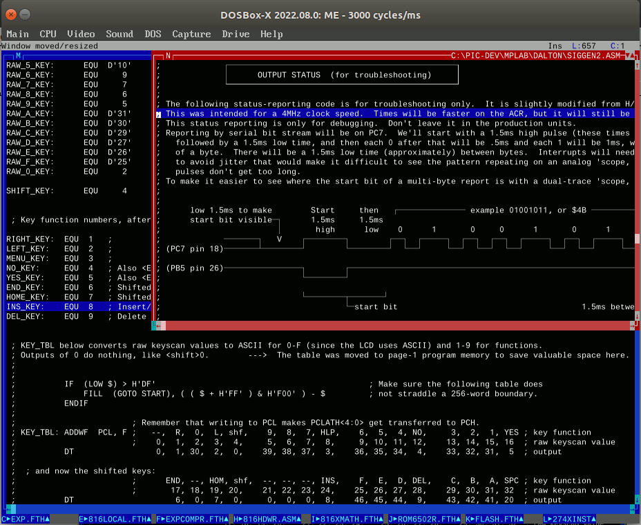The image size is (641, 525).
Task: Switch to EXPCOMPR.FTH window tab
Action: coord(191,519)
